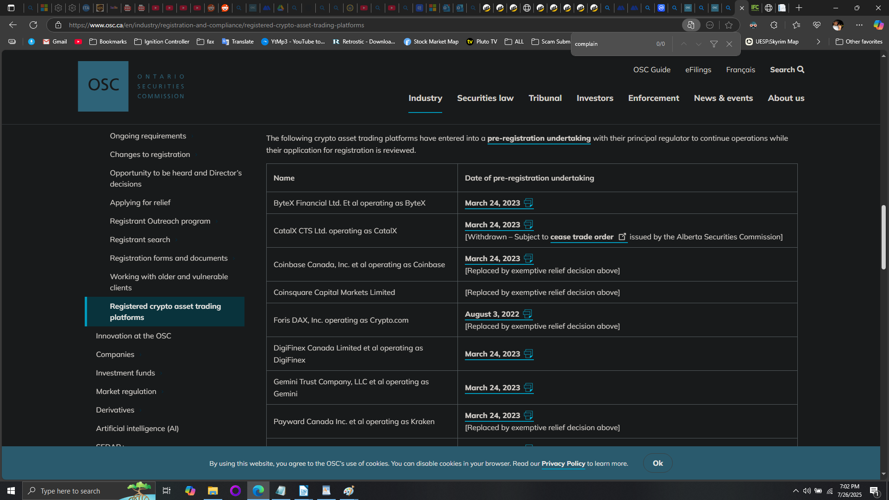
Task: Add this page to favorites with the star icon
Action: tap(729, 25)
